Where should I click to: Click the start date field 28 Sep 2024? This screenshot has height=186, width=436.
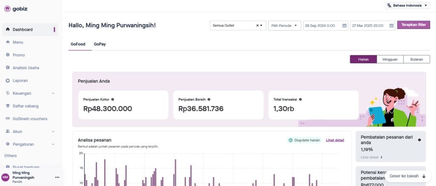[325, 25]
